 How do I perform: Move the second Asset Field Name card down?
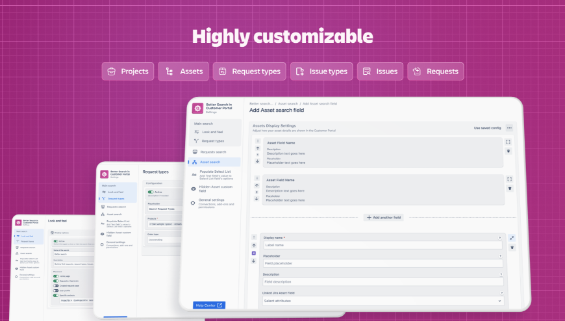point(257,198)
